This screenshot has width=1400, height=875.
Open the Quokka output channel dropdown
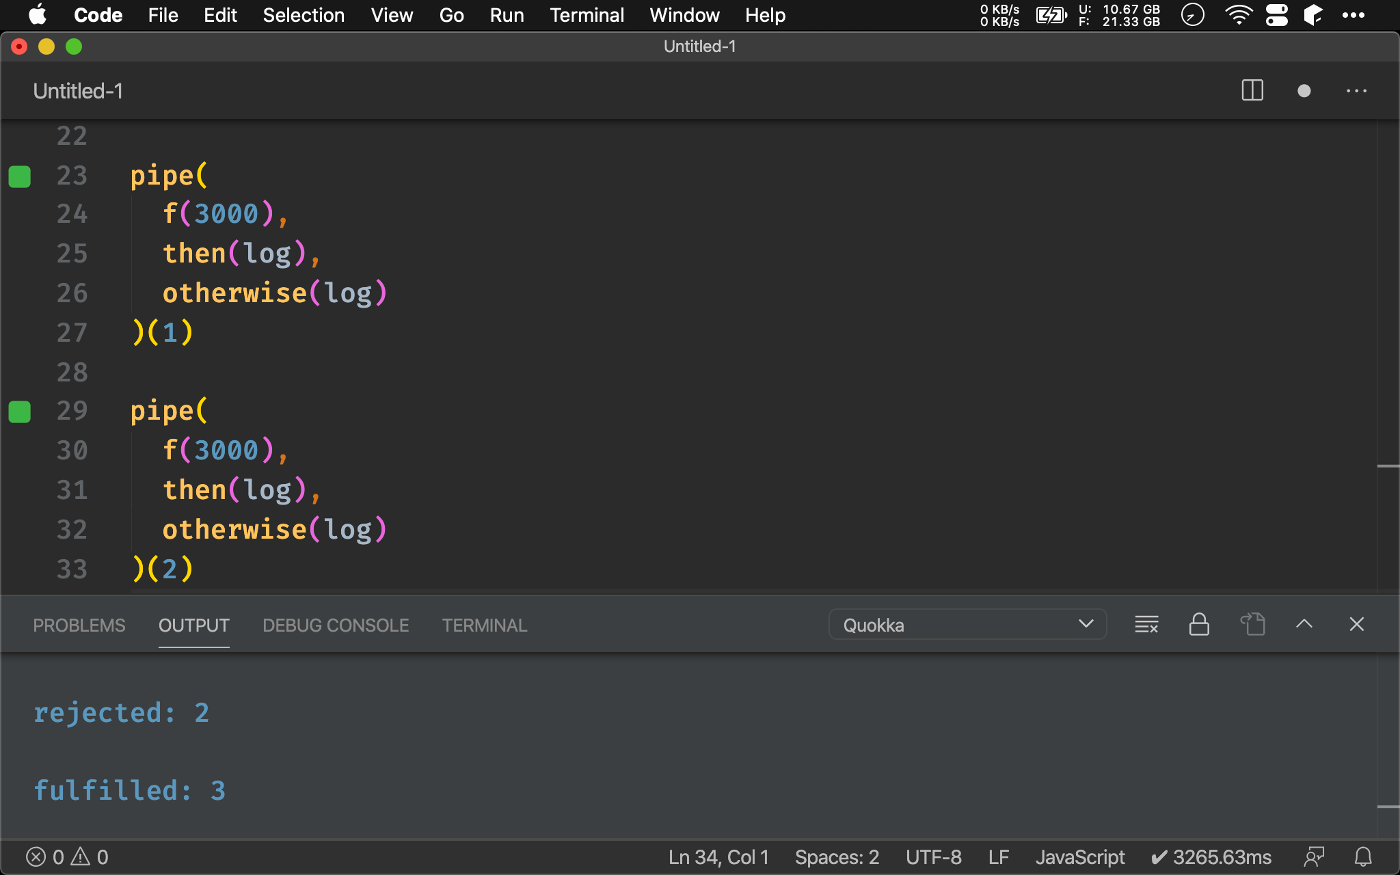[967, 625]
